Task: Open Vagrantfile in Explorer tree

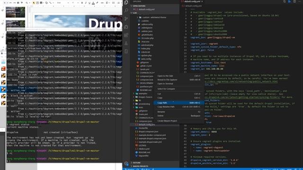Action: pos(143,156)
